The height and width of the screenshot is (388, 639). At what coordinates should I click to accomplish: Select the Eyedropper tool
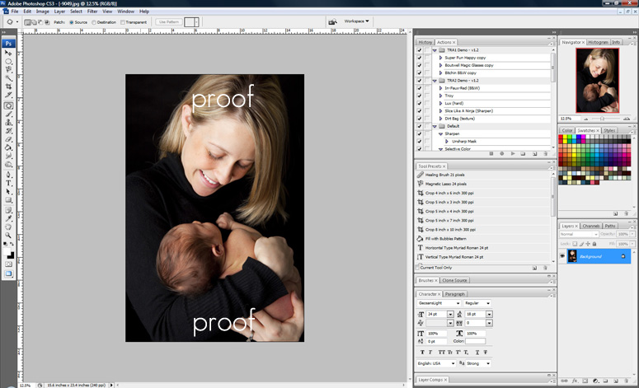click(8, 218)
